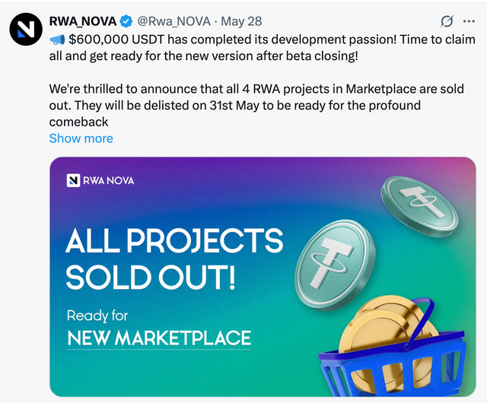487x403 pixels.
Task: Click the RWA NOVA logo in the banner
Action: point(100,180)
